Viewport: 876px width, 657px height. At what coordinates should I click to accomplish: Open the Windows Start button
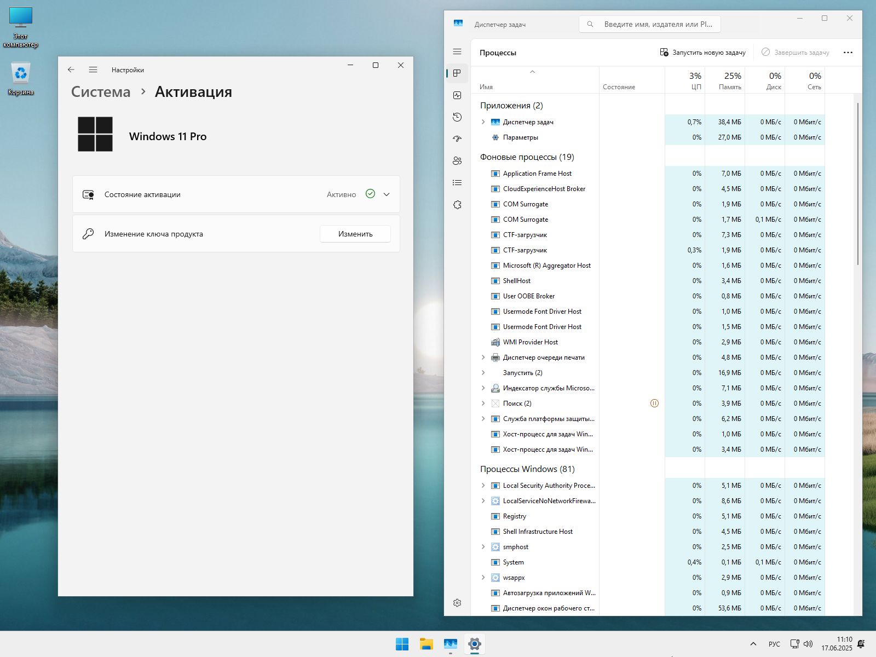pos(402,644)
